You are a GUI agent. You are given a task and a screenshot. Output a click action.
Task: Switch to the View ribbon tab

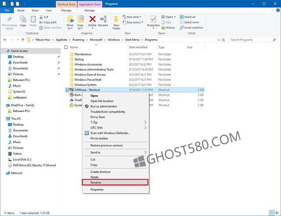coord(49,11)
